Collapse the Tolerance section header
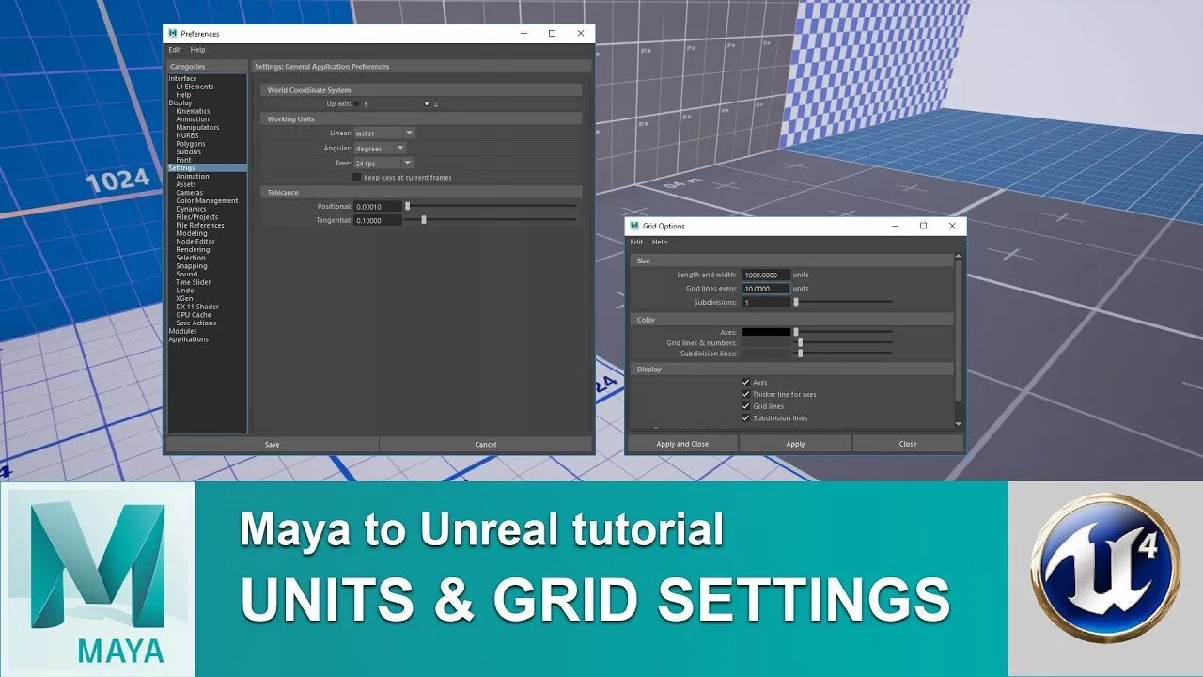This screenshot has width=1203, height=677. pos(421,192)
